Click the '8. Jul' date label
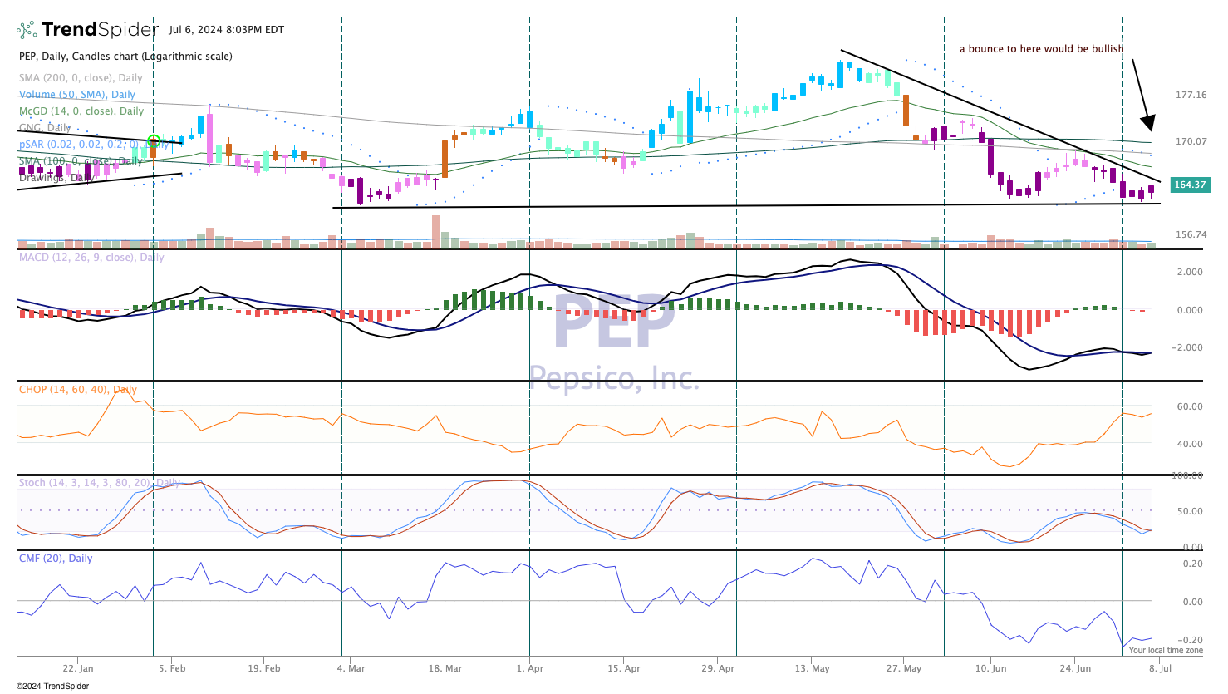 pyautogui.click(x=1161, y=668)
